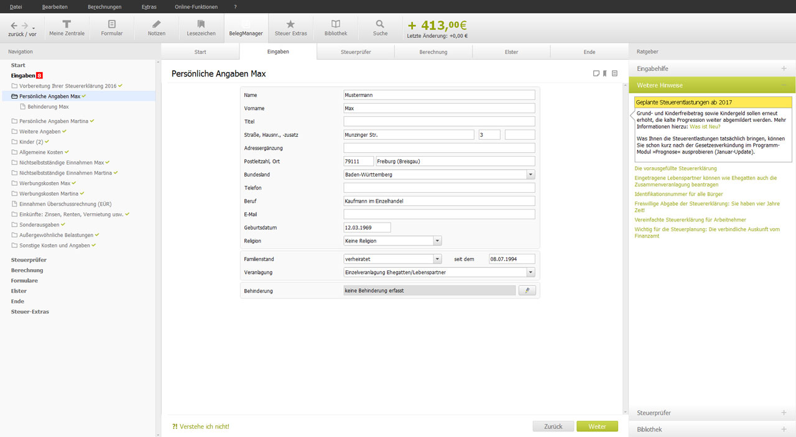Switch to the Berechnung tab
This screenshot has width=796, height=437.
coord(433,52)
